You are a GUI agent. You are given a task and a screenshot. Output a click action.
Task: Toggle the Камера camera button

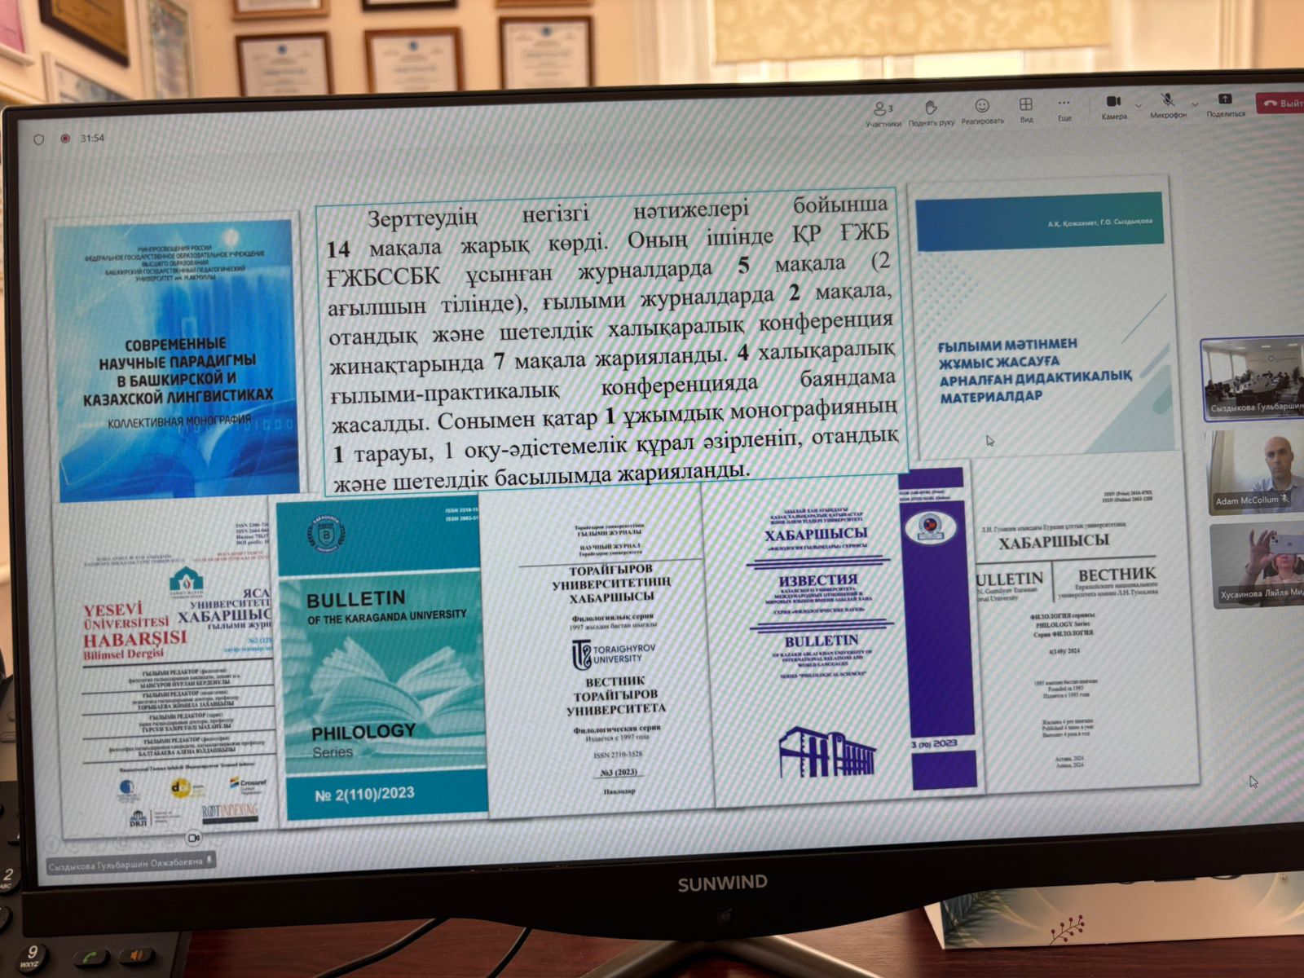coord(1113,103)
